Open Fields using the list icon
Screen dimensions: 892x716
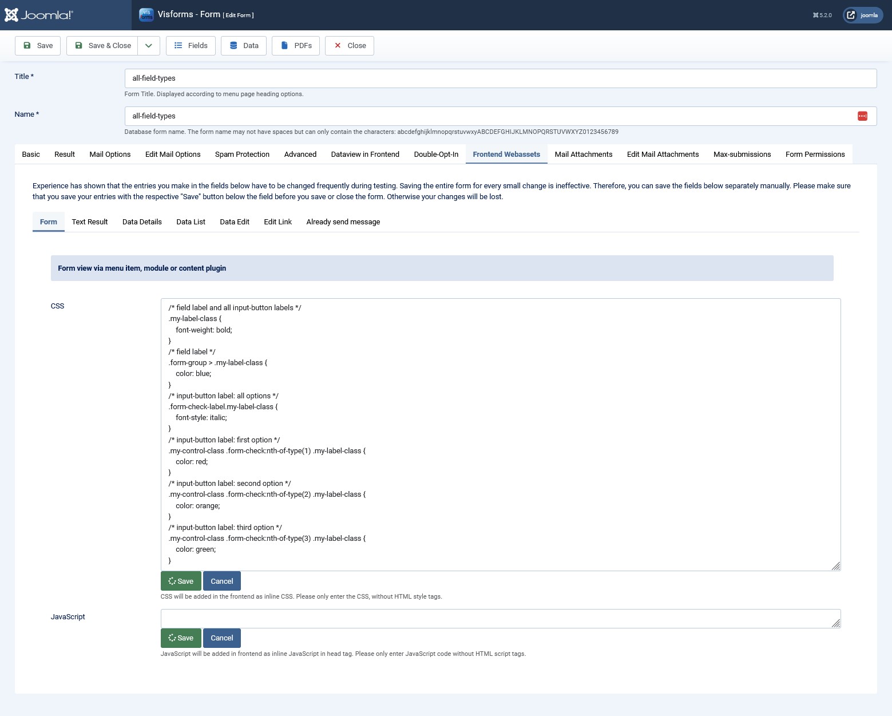(178, 45)
